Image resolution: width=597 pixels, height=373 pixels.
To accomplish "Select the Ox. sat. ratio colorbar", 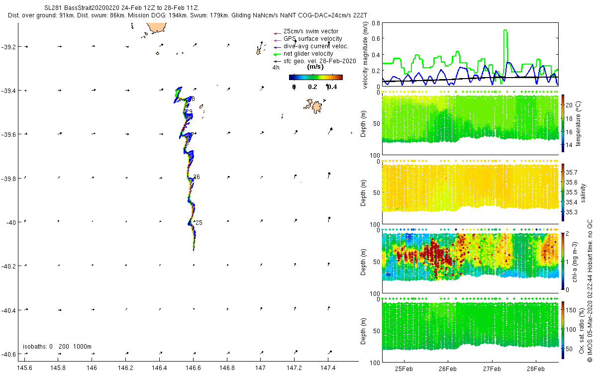I will pyautogui.click(x=563, y=330).
